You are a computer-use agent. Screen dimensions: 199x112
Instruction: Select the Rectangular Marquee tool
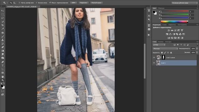point(2,14)
